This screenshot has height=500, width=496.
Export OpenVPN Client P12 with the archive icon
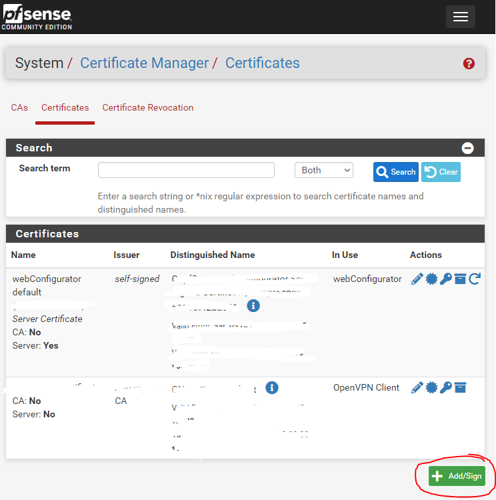click(x=460, y=387)
